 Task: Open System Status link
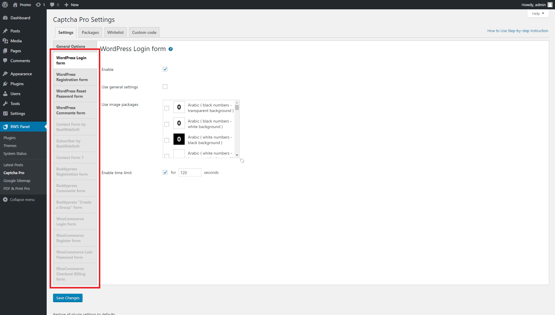click(15, 153)
